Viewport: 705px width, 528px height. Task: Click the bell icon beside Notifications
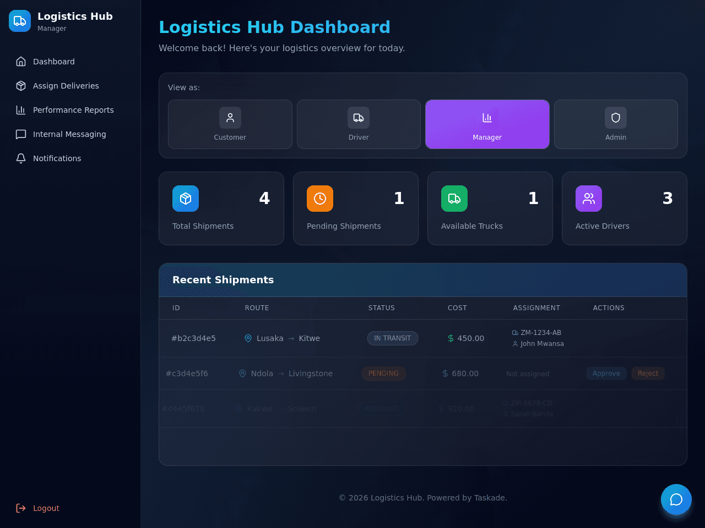click(x=21, y=158)
